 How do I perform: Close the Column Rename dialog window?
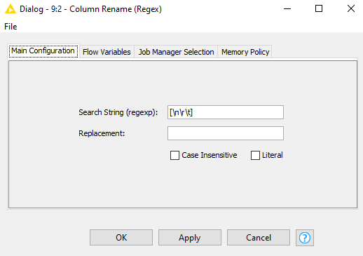(351, 9)
